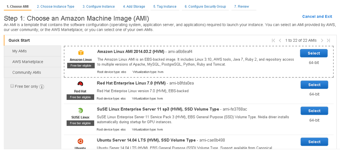This screenshot has height=161, width=340.
Task: Go to previous page of AMIs
Action: click(280, 40)
